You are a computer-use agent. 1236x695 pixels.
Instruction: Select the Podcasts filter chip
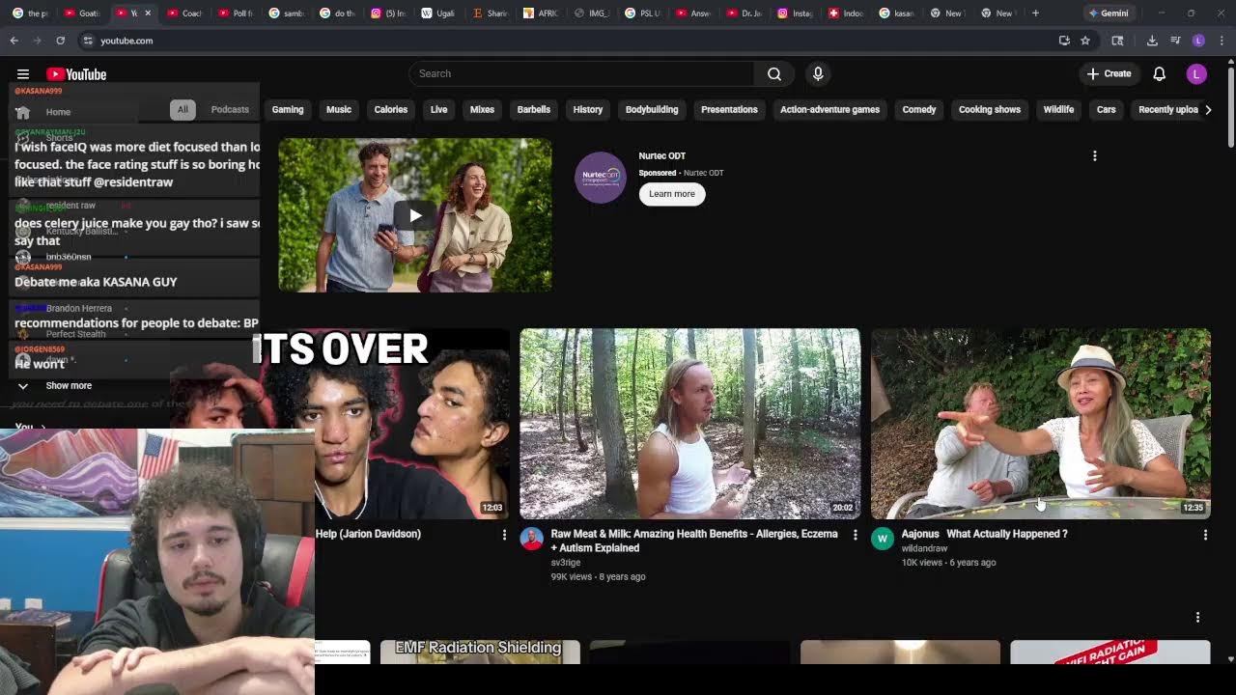[x=230, y=110]
